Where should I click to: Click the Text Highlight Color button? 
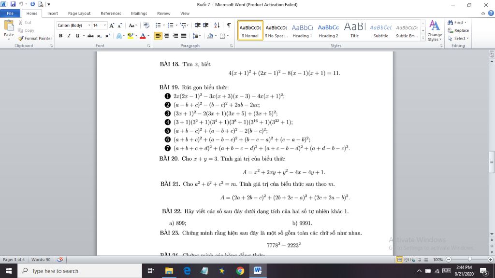coord(130,36)
